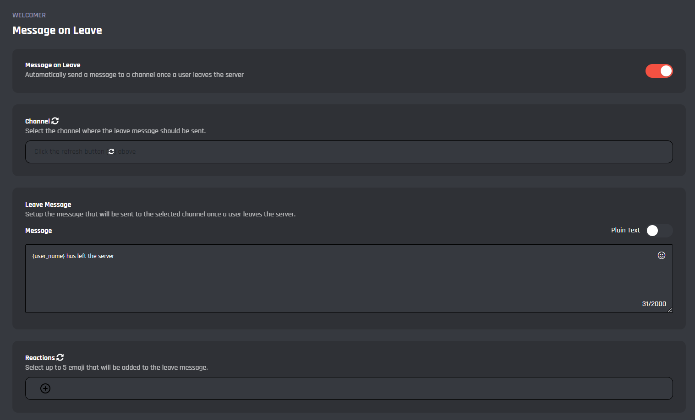The height and width of the screenshot is (420, 695).
Task: Add a reaction with the plus icon
Action: point(45,388)
